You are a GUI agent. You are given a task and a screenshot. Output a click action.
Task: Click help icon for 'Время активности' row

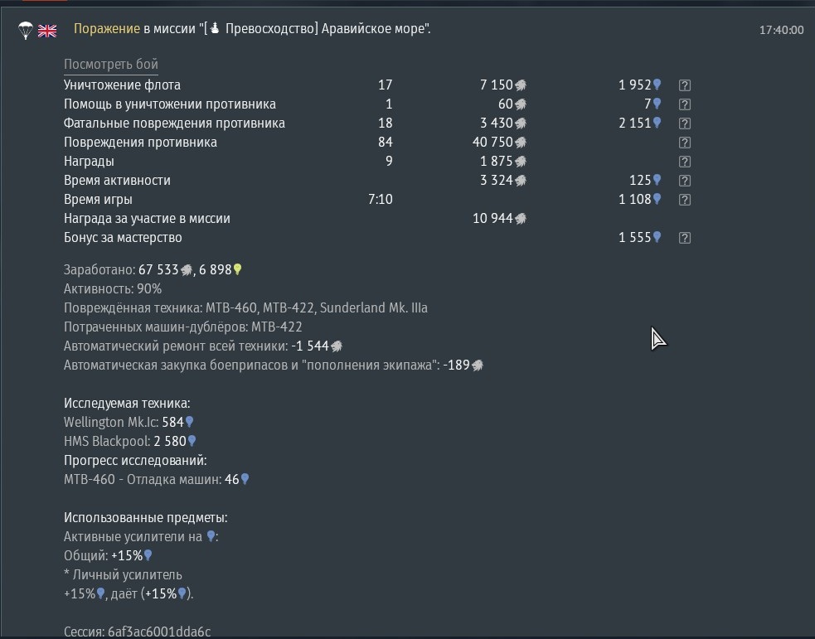pos(685,181)
